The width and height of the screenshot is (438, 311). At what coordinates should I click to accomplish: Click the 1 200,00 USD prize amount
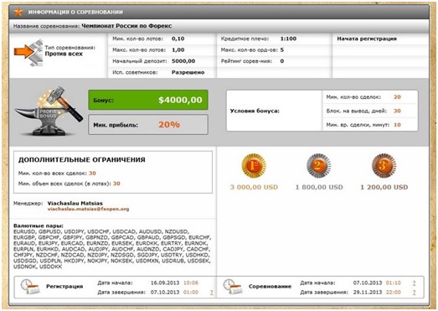384,187
